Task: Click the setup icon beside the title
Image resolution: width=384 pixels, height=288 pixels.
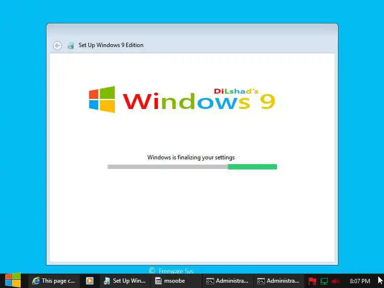Action: (x=71, y=45)
